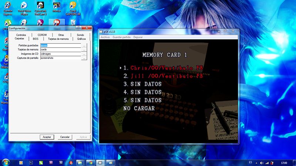Viewport: 296px width, 166px height.
Task: Open the Archivo menu in pSX
Action: click(105, 37)
